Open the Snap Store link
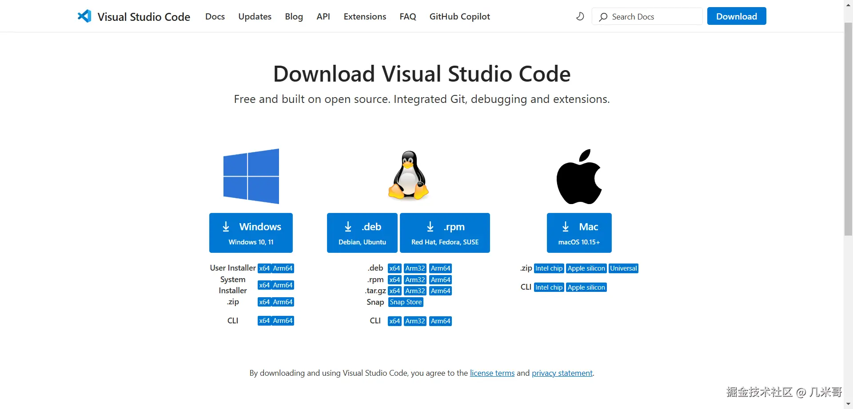 (406, 302)
